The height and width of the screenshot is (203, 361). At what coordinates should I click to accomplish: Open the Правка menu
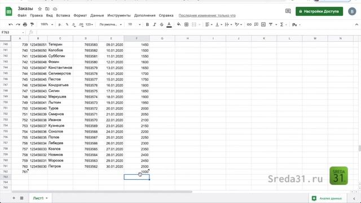[36, 15]
